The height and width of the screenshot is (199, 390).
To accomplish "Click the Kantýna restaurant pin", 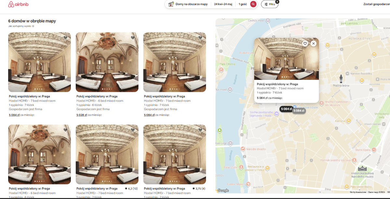I will pyautogui.click(x=348, y=120).
